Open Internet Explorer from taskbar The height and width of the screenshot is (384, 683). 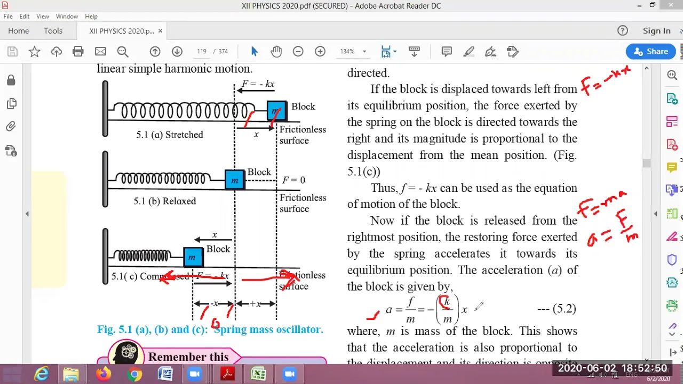[42, 374]
